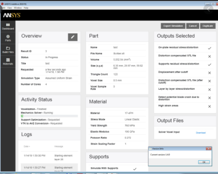Click the back chevron at top right
Viewport: 218px width, 174px height.
pyautogui.click(x=208, y=9)
